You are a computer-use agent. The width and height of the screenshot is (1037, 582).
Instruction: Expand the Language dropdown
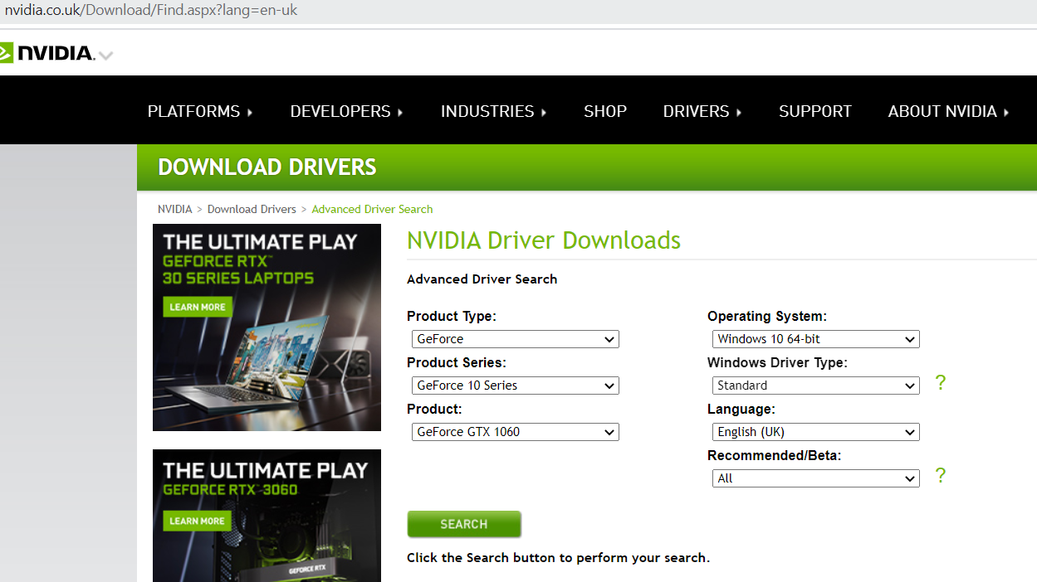(x=816, y=432)
